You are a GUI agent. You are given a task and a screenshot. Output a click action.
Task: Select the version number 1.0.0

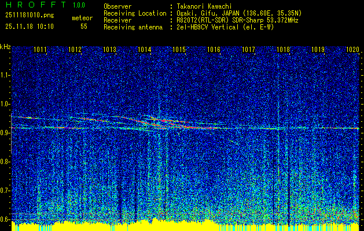pos(79,5)
